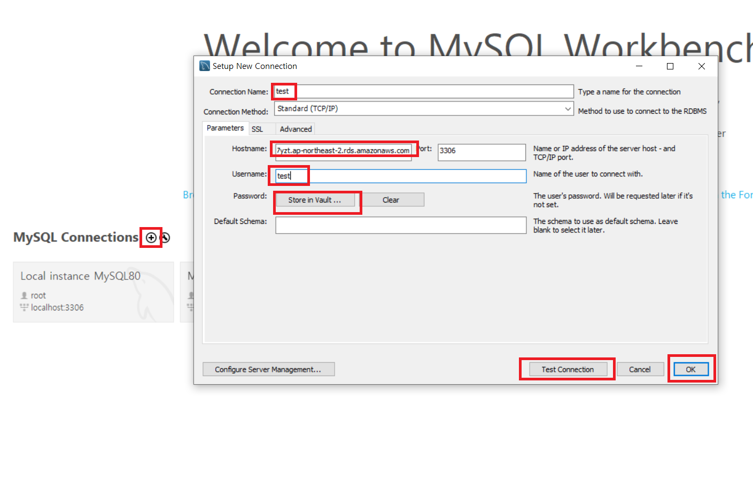753x491 pixels.
Task: Click the Connection Name input field
Action: click(x=424, y=91)
